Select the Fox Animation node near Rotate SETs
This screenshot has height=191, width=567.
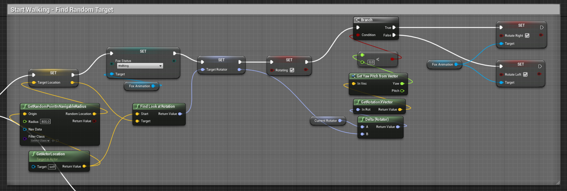click(442, 65)
